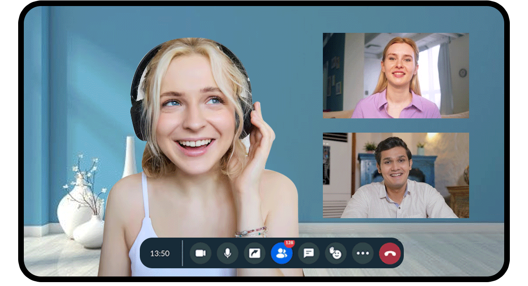Start screen sharing with the arrow icon
528x286 pixels.
pyautogui.click(x=254, y=253)
